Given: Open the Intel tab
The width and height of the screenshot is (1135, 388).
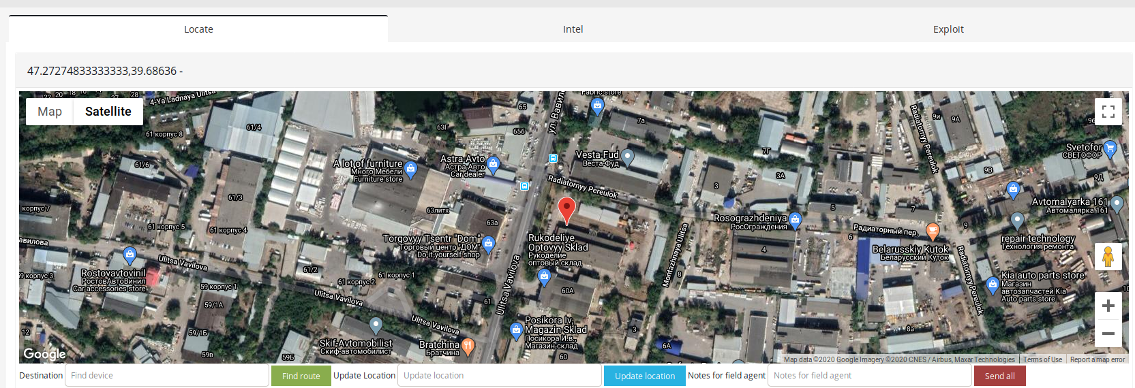Looking at the screenshot, I should pos(573,29).
